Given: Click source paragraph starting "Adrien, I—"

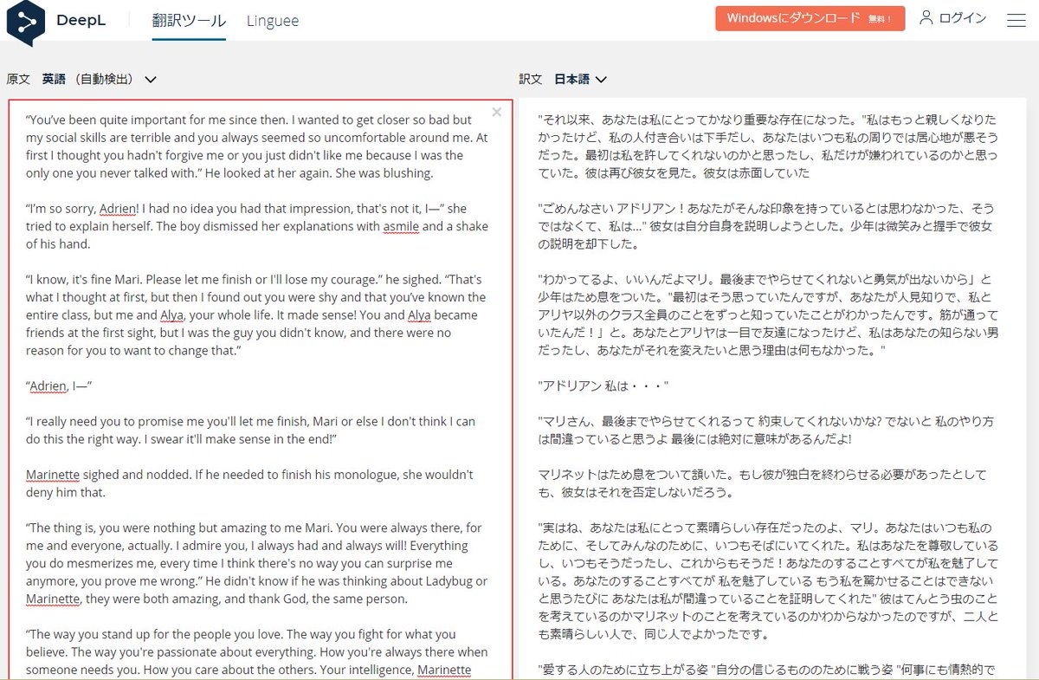Looking at the screenshot, I should (x=59, y=386).
